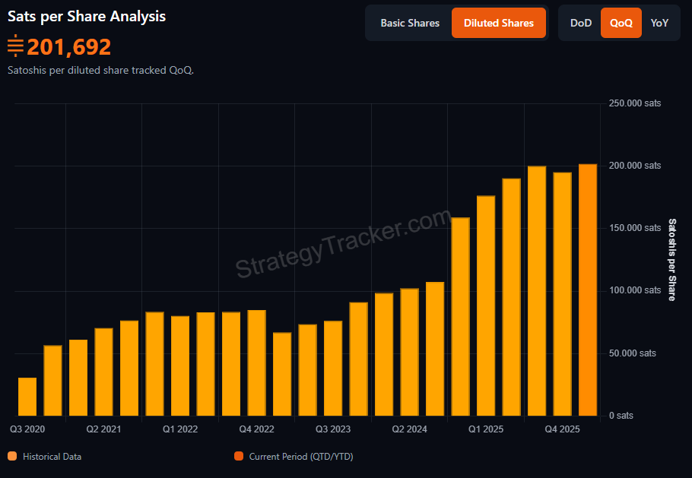Click the Q3 2020 bar
Viewport: 692px width, 478px height.
(x=27, y=397)
